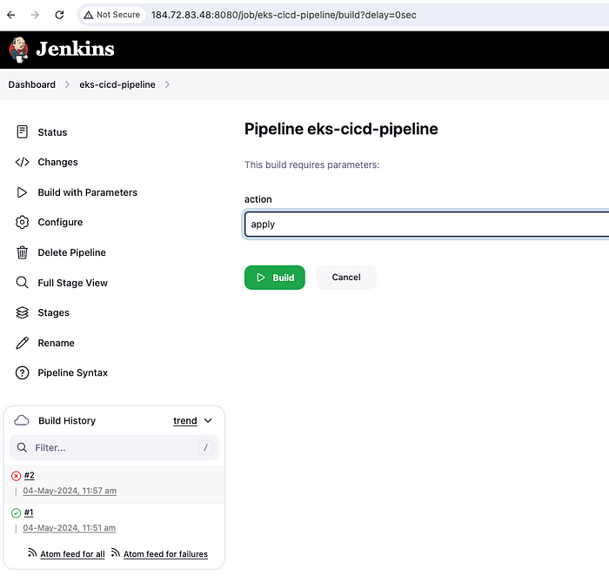Expand the chevron after the Dashboard breadcrumb

click(x=67, y=84)
